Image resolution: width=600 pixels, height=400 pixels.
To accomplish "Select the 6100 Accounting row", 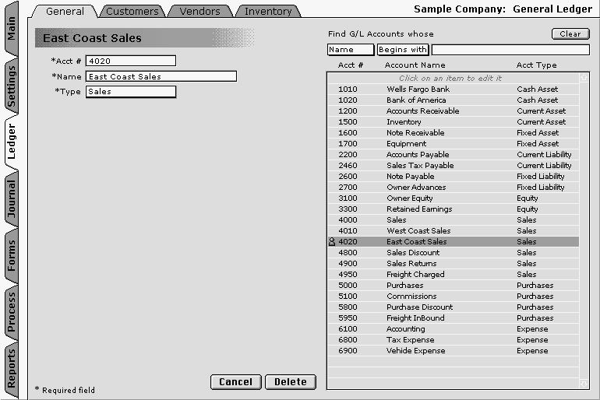I will [453, 328].
